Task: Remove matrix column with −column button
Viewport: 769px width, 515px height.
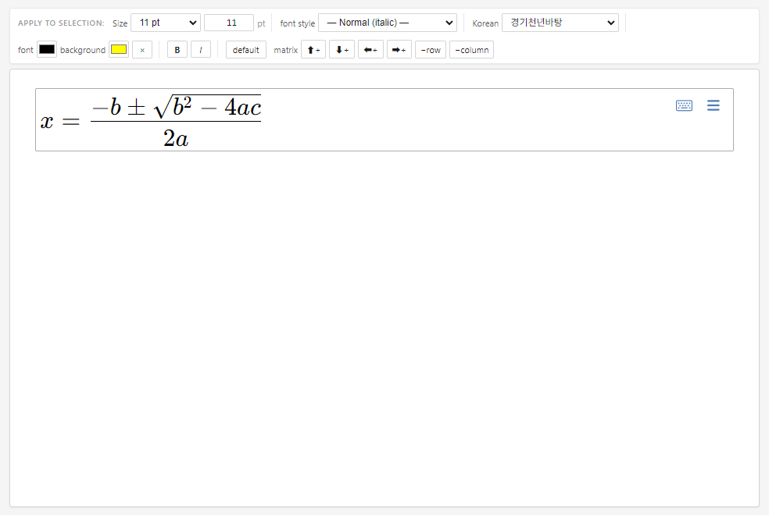Action: 471,49
